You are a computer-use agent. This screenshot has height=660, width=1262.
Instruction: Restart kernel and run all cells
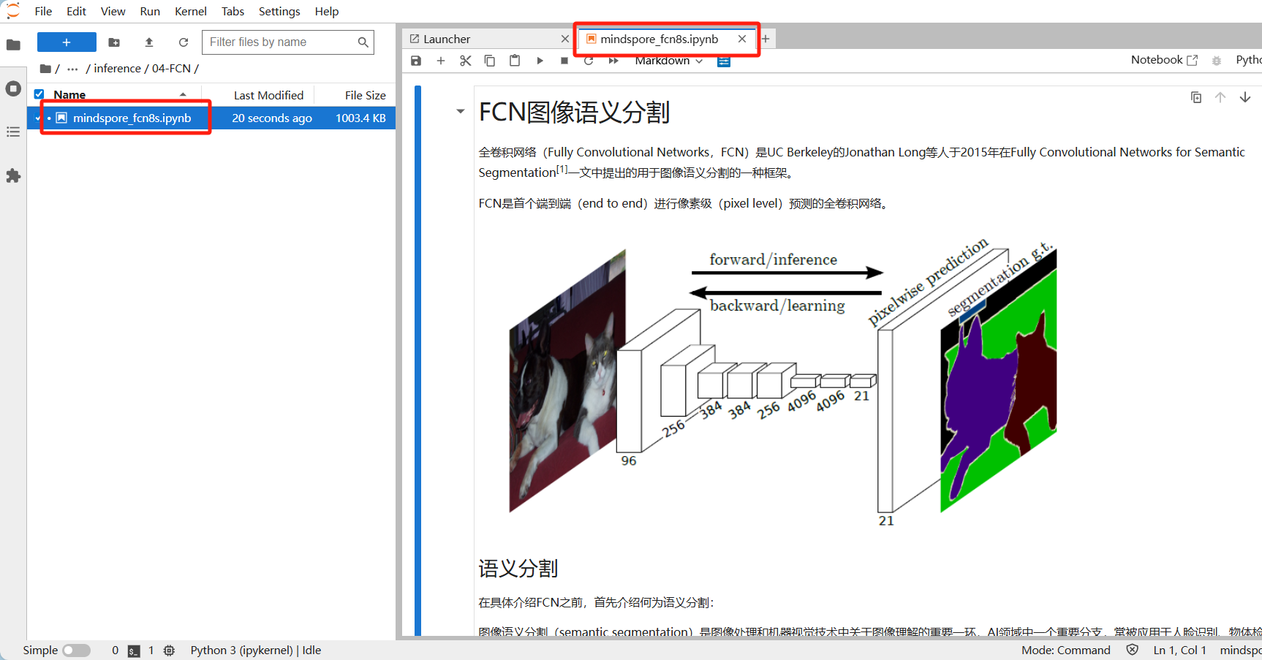pyautogui.click(x=613, y=61)
